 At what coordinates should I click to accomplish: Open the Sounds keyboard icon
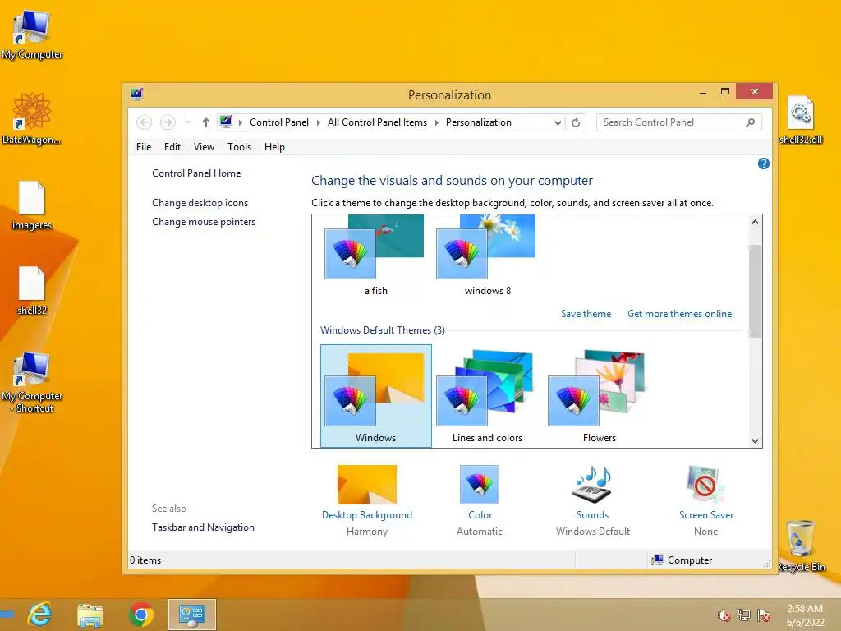click(592, 485)
